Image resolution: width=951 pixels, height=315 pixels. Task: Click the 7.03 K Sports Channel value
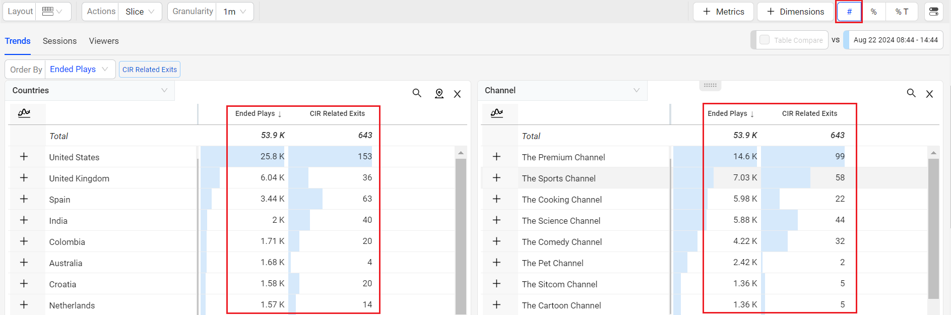click(x=745, y=178)
